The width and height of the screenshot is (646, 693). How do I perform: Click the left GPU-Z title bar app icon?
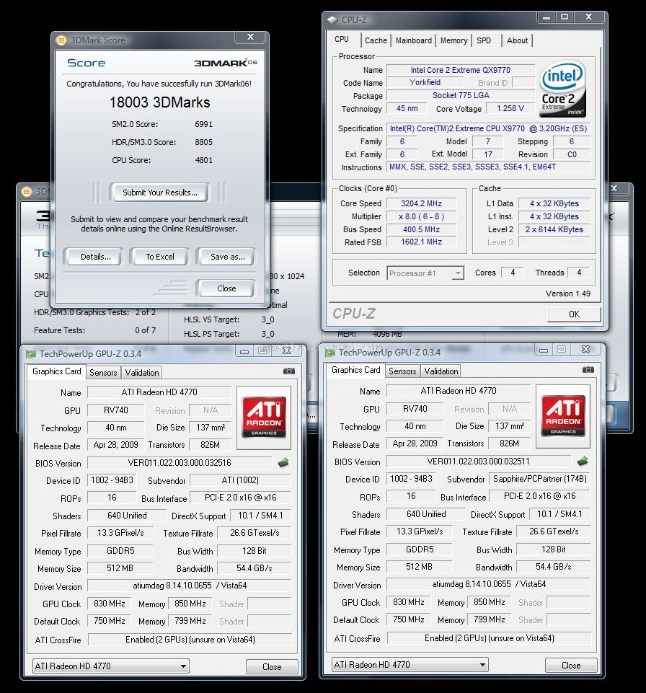(31, 354)
